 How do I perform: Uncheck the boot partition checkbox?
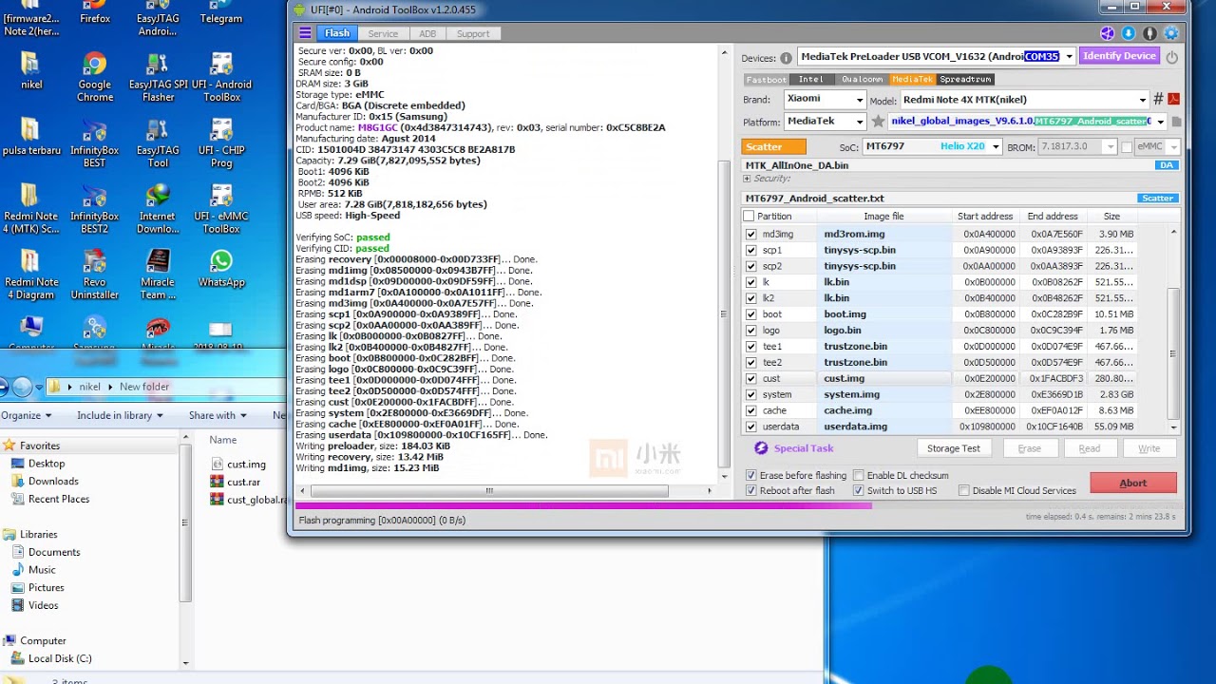point(751,314)
